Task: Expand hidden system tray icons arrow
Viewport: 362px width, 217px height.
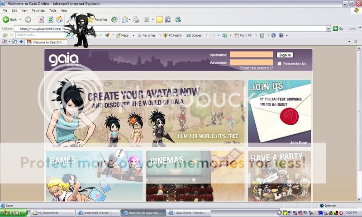Action: coord(279,212)
